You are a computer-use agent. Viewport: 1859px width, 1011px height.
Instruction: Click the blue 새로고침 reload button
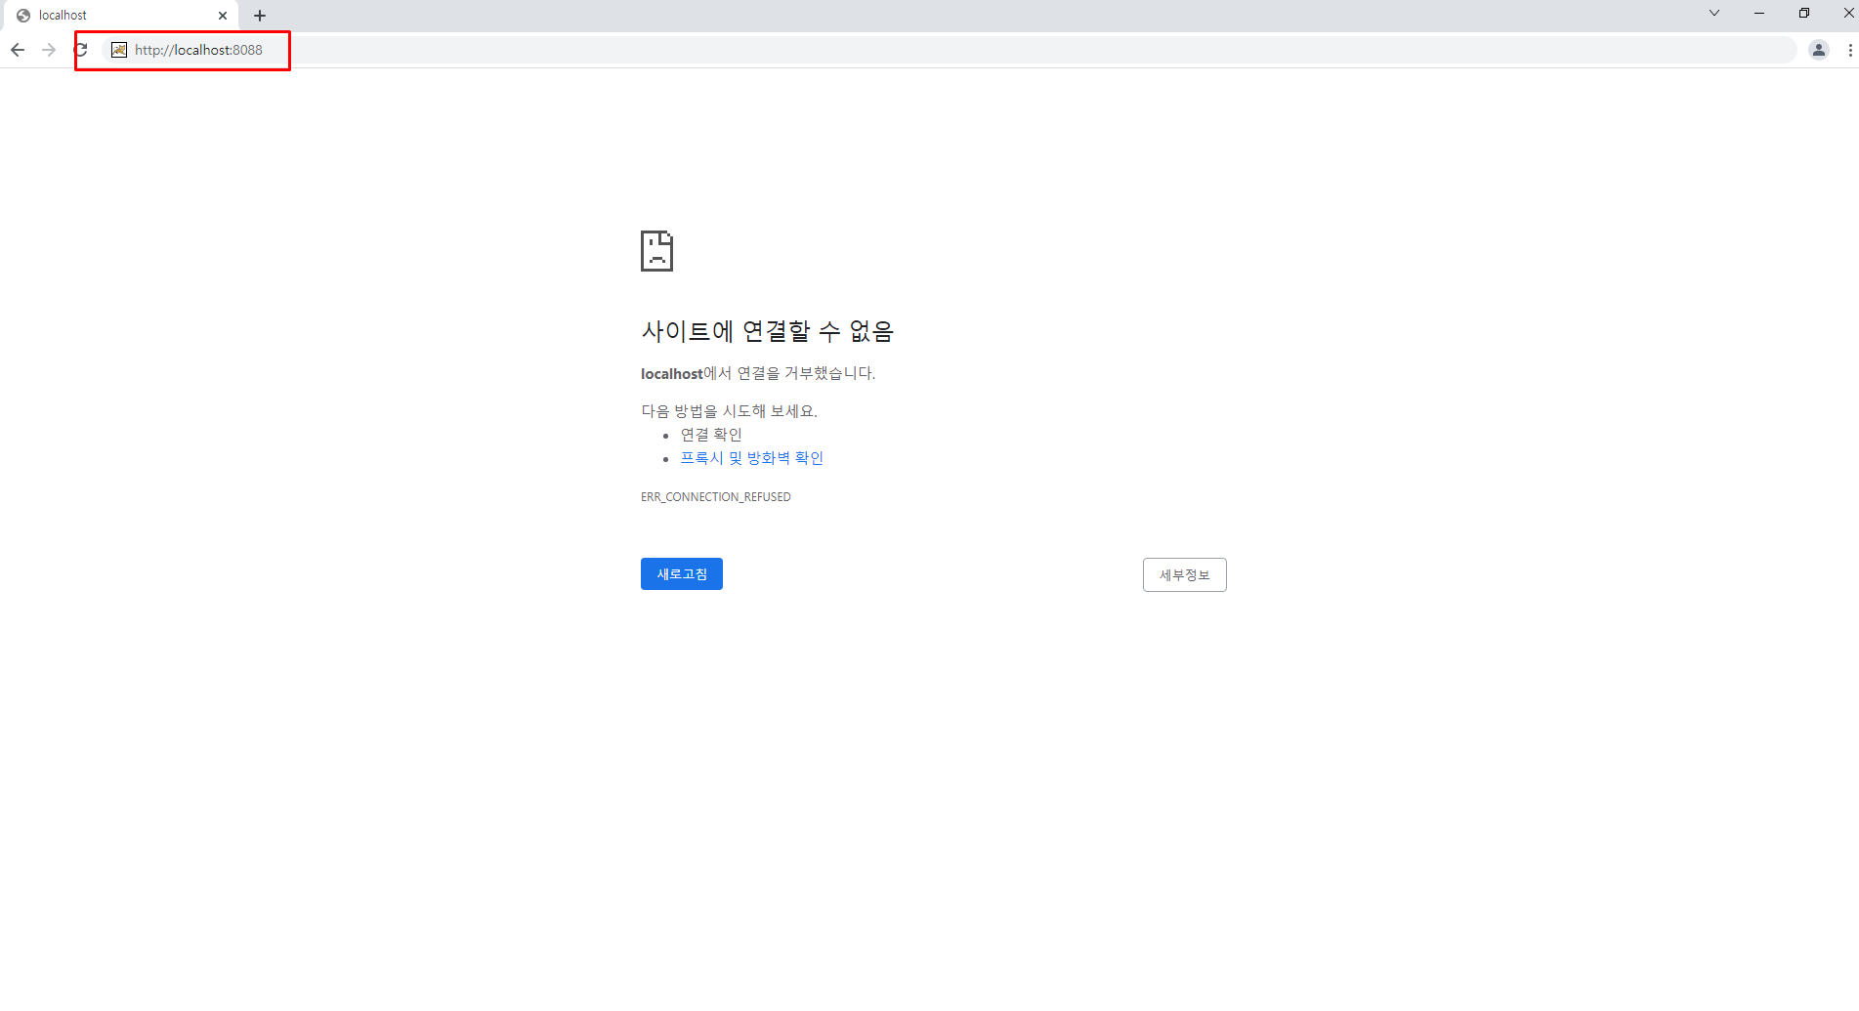(x=682, y=574)
